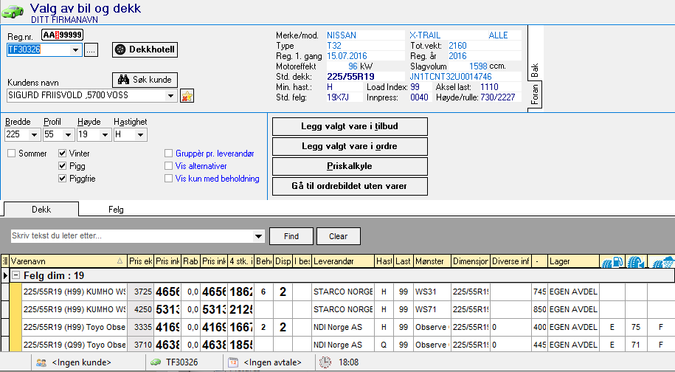Click the fuel efficiency column icon
The image size is (675, 372).
[612, 261]
